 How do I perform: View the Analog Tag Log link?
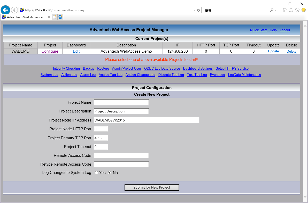(x=111, y=75)
